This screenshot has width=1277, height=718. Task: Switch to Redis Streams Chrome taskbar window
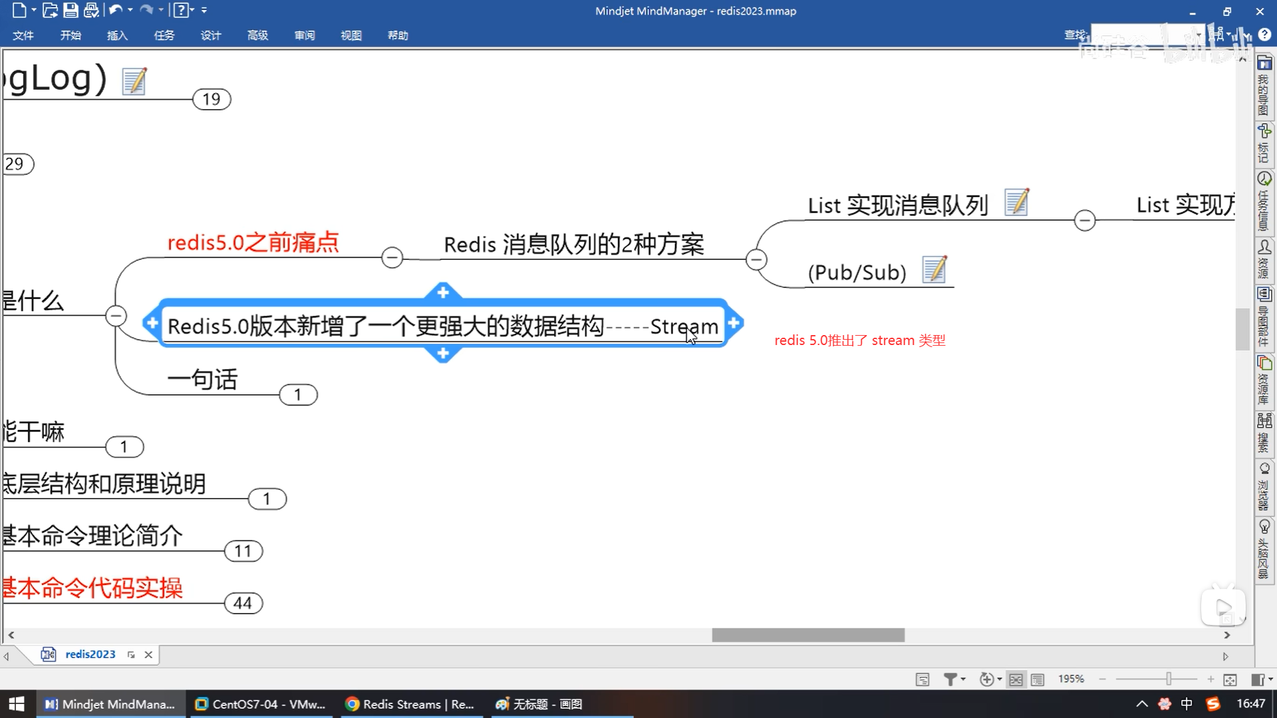(410, 704)
